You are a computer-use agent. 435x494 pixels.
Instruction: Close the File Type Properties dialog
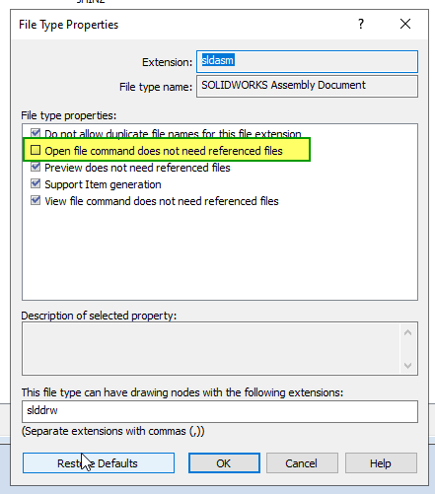[405, 24]
